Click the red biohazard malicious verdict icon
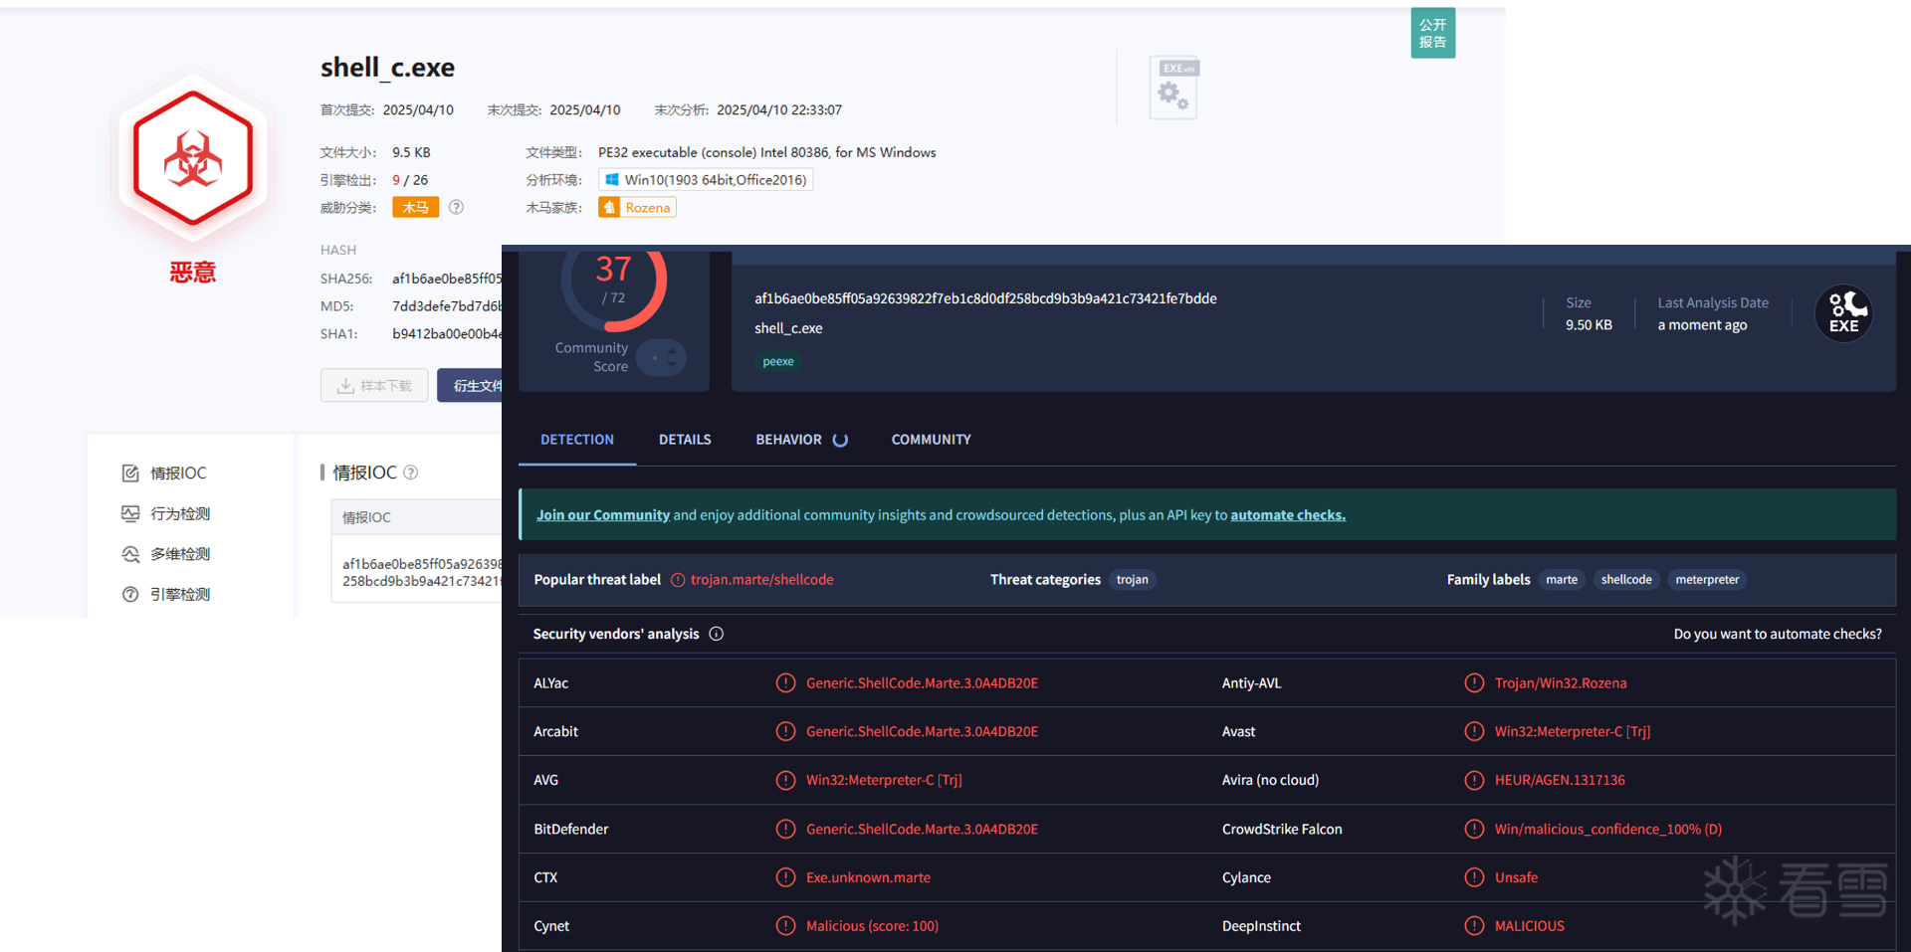The height and width of the screenshot is (952, 1911). [x=193, y=159]
